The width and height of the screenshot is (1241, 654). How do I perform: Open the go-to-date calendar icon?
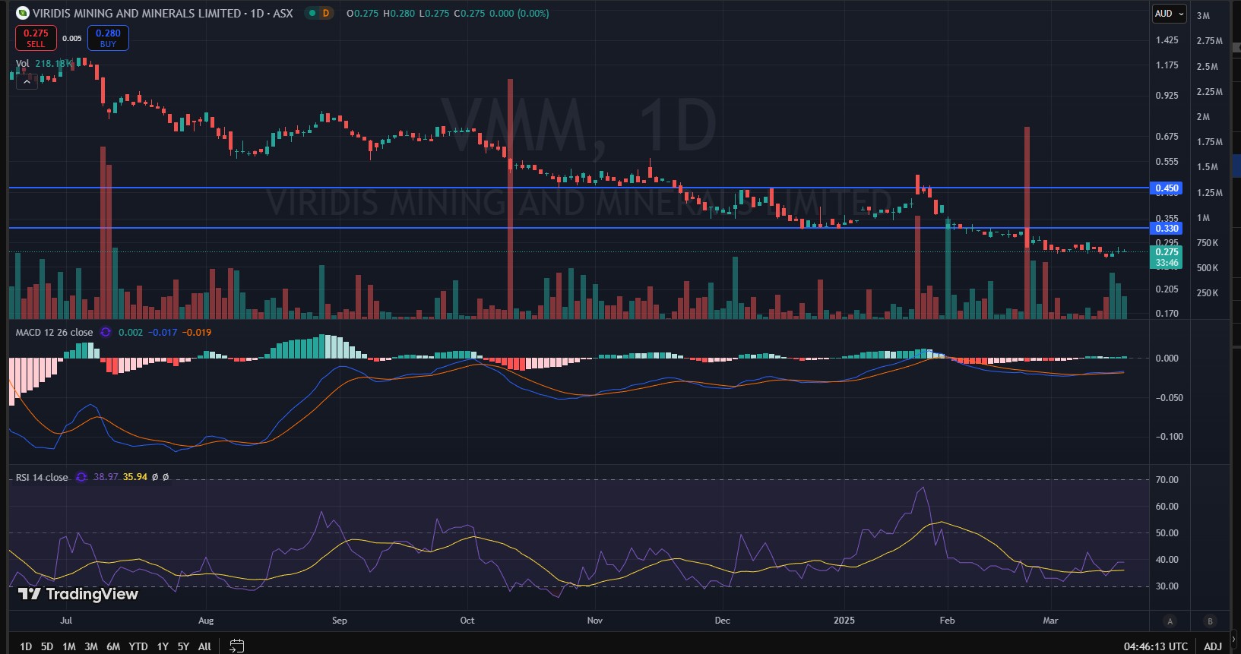click(x=237, y=646)
